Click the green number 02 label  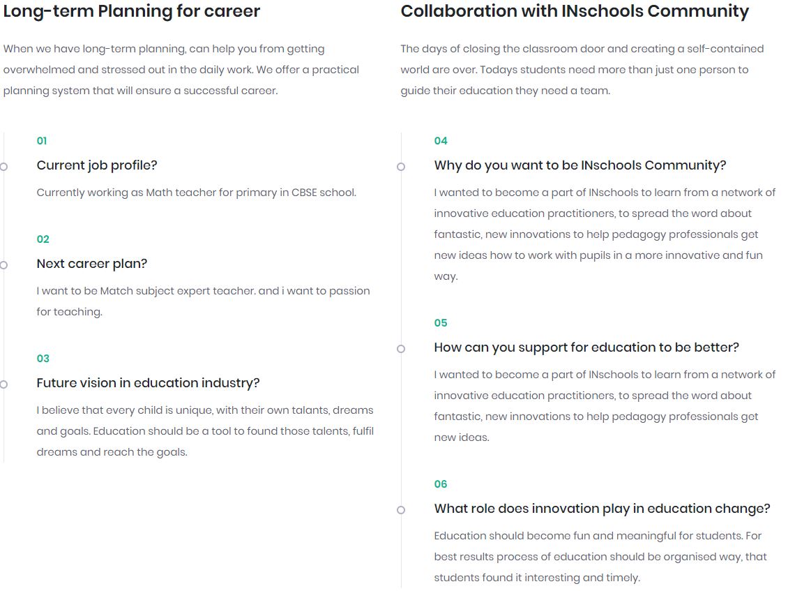click(x=43, y=239)
